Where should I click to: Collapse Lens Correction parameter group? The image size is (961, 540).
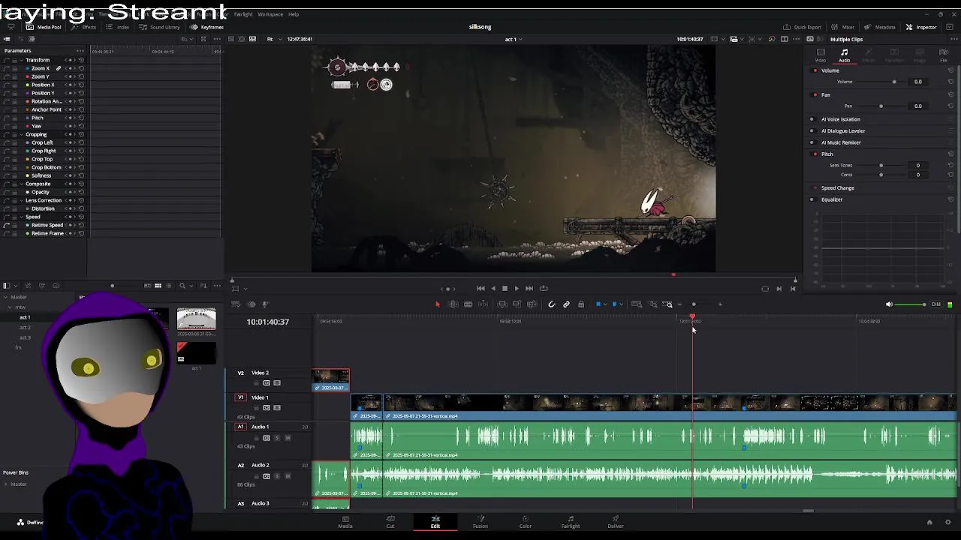(20, 200)
